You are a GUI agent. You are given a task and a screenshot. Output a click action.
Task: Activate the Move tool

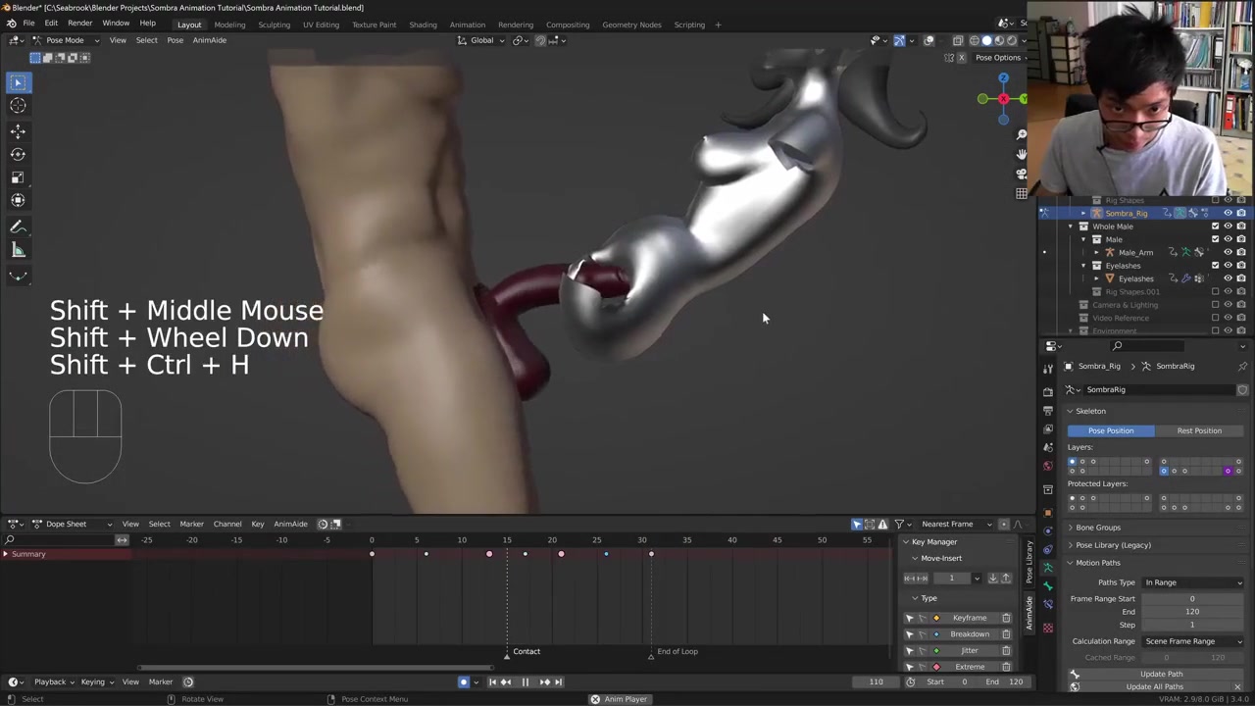[x=18, y=130]
